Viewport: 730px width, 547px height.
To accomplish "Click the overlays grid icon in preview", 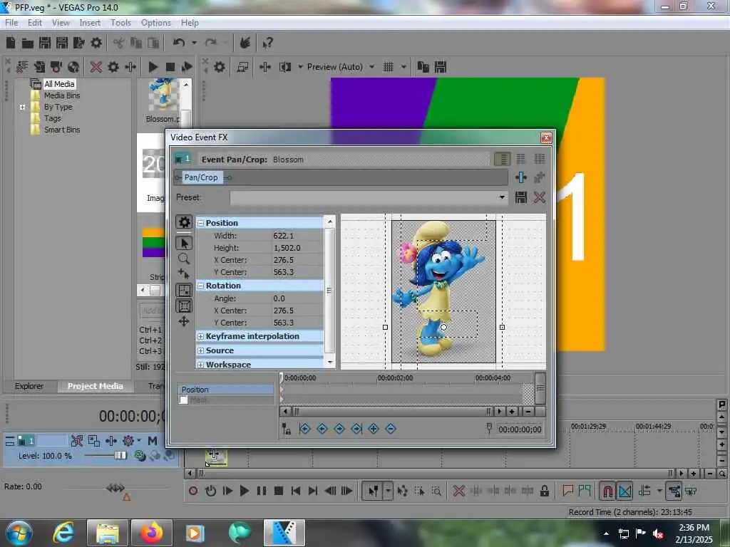I will 389,67.
